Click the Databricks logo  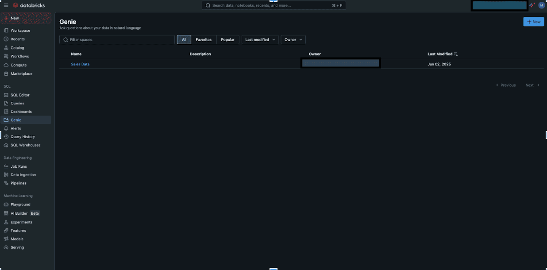tap(29, 5)
